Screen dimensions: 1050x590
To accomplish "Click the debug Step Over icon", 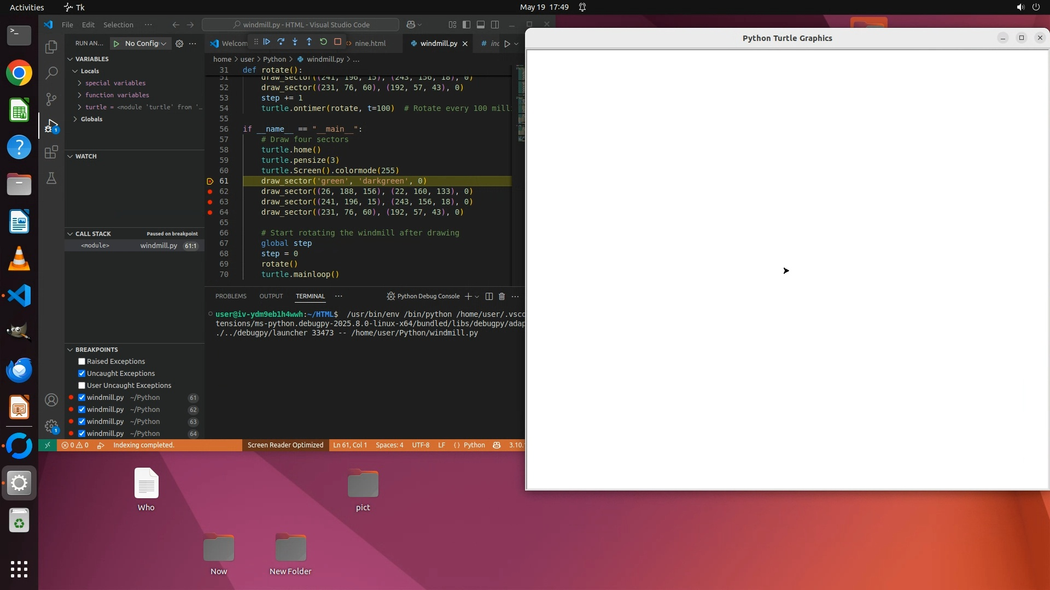I will point(281,42).
